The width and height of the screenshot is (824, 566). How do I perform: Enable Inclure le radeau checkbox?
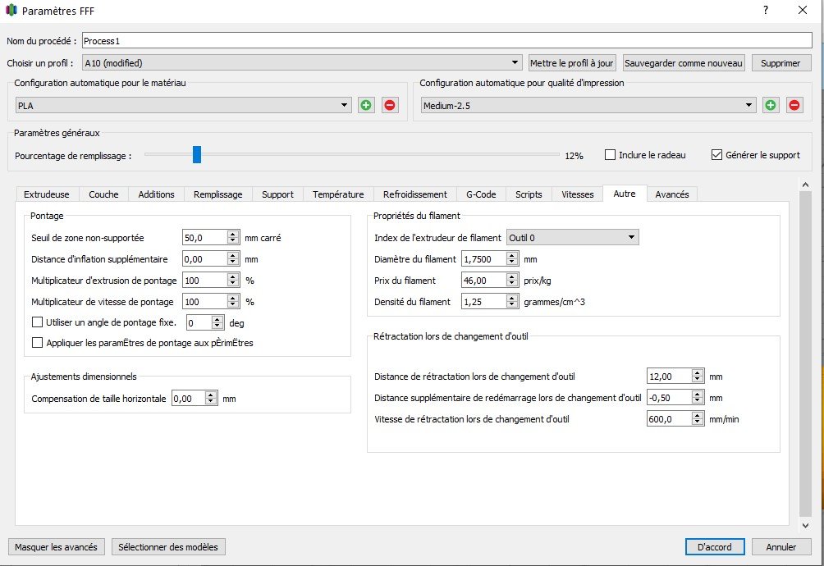point(611,155)
